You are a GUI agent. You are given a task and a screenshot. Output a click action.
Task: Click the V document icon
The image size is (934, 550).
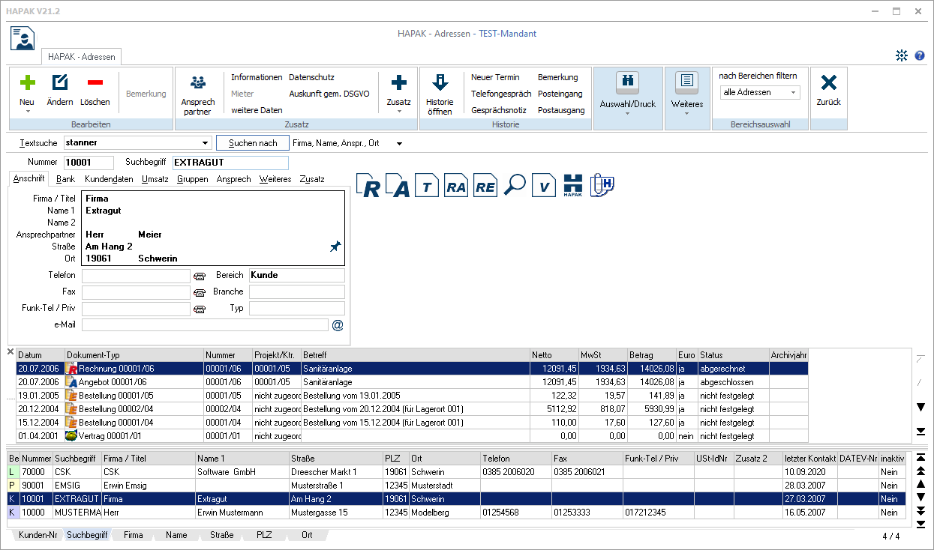pyautogui.click(x=543, y=185)
